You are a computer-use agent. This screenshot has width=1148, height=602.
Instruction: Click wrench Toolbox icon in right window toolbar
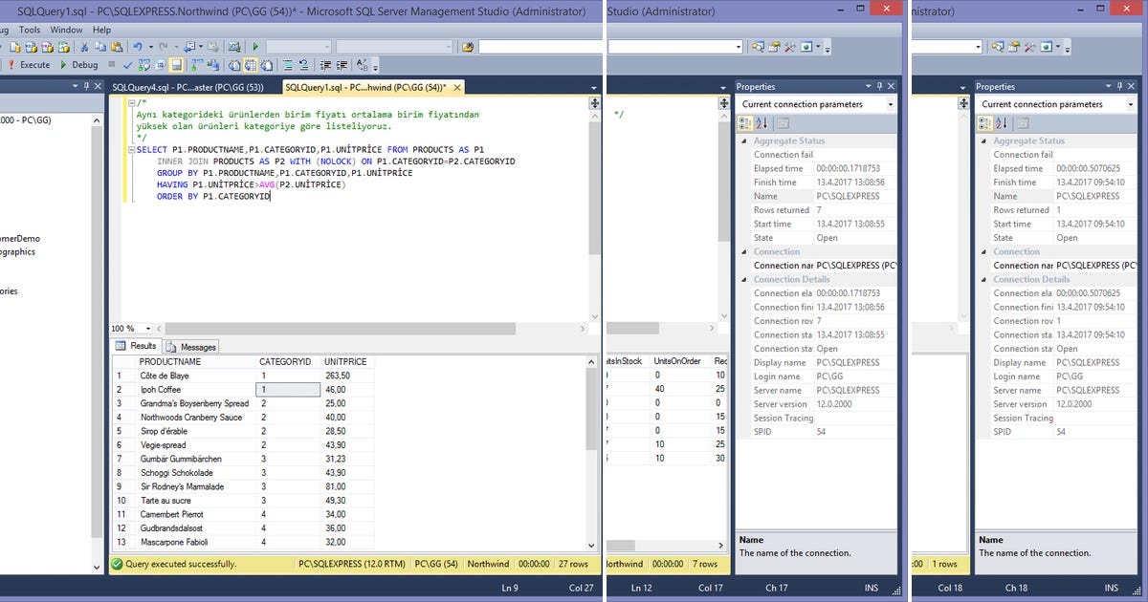[1029, 46]
